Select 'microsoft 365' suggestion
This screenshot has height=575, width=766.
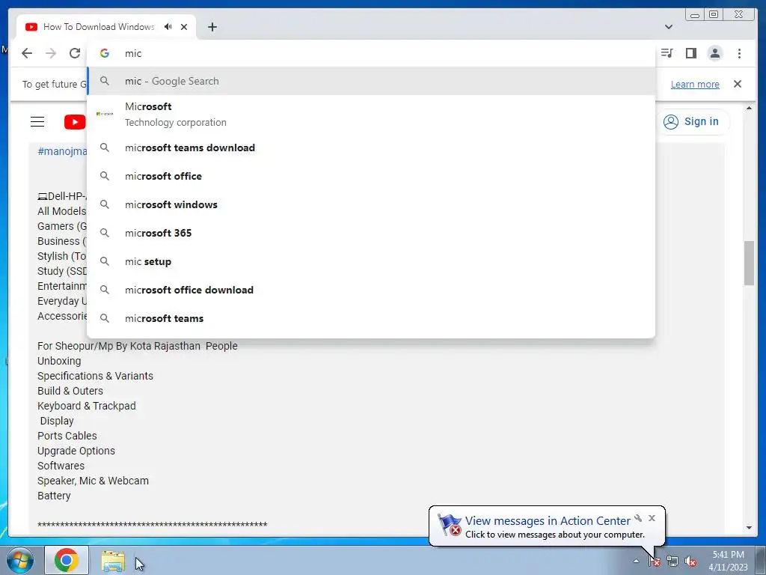coord(371,234)
